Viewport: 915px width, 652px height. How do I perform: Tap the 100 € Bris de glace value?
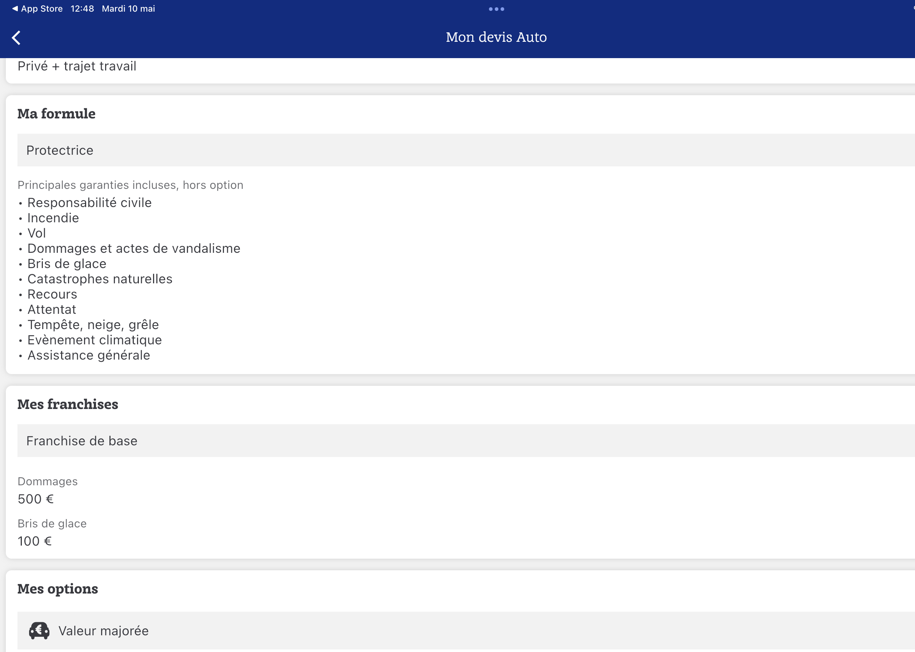[x=35, y=541]
